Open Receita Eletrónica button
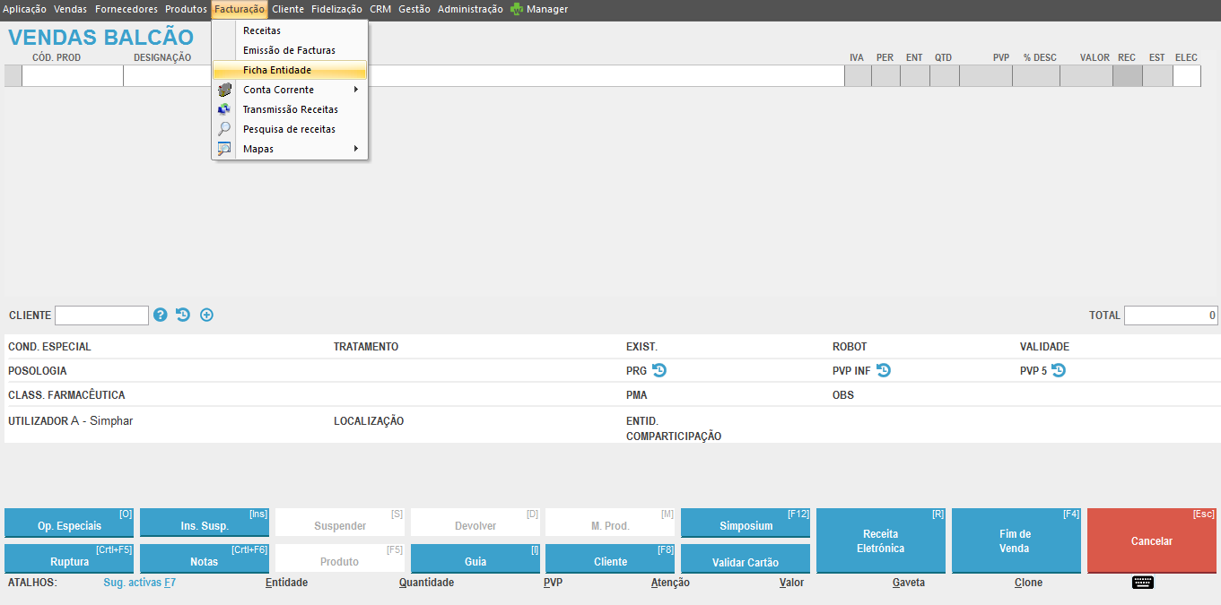This screenshot has height=605, width=1221. coord(880,540)
